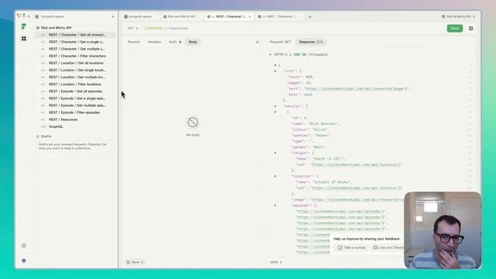The image size is (496, 279).
Task: Open the Rick & Morty API environment selector
Action: pyautogui.click(x=458, y=16)
